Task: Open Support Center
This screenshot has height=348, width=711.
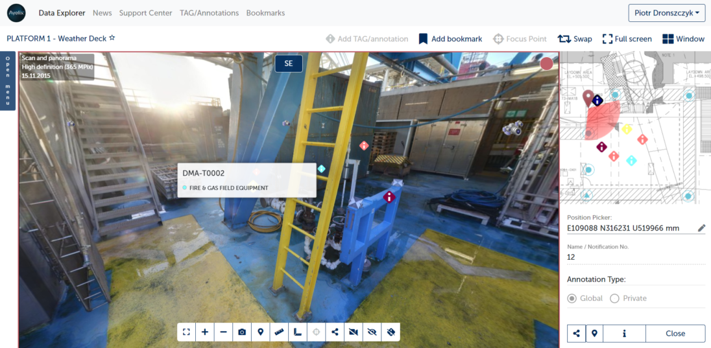Action: (145, 13)
